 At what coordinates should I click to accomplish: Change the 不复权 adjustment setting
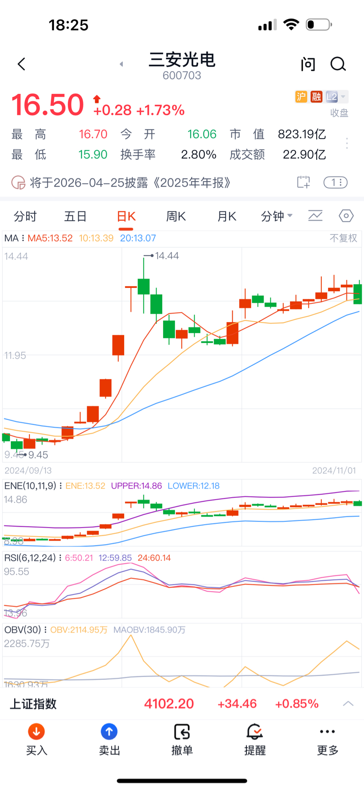[344, 238]
